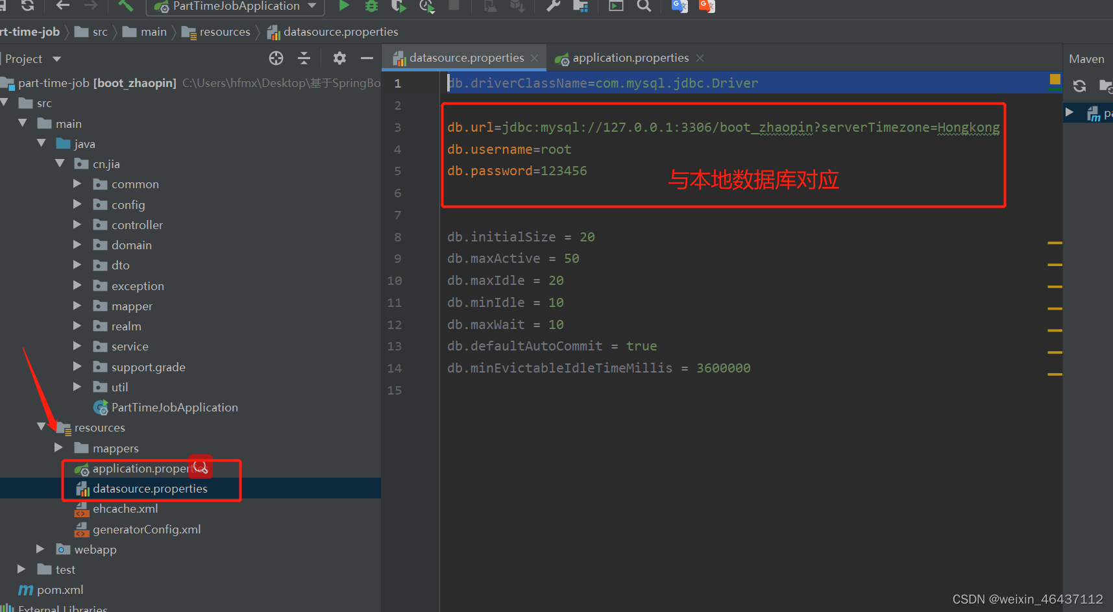1113x612 pixels.
Task: Click the db.username=root line in editor
Action: pyautogui.click(x=509, y=149)
